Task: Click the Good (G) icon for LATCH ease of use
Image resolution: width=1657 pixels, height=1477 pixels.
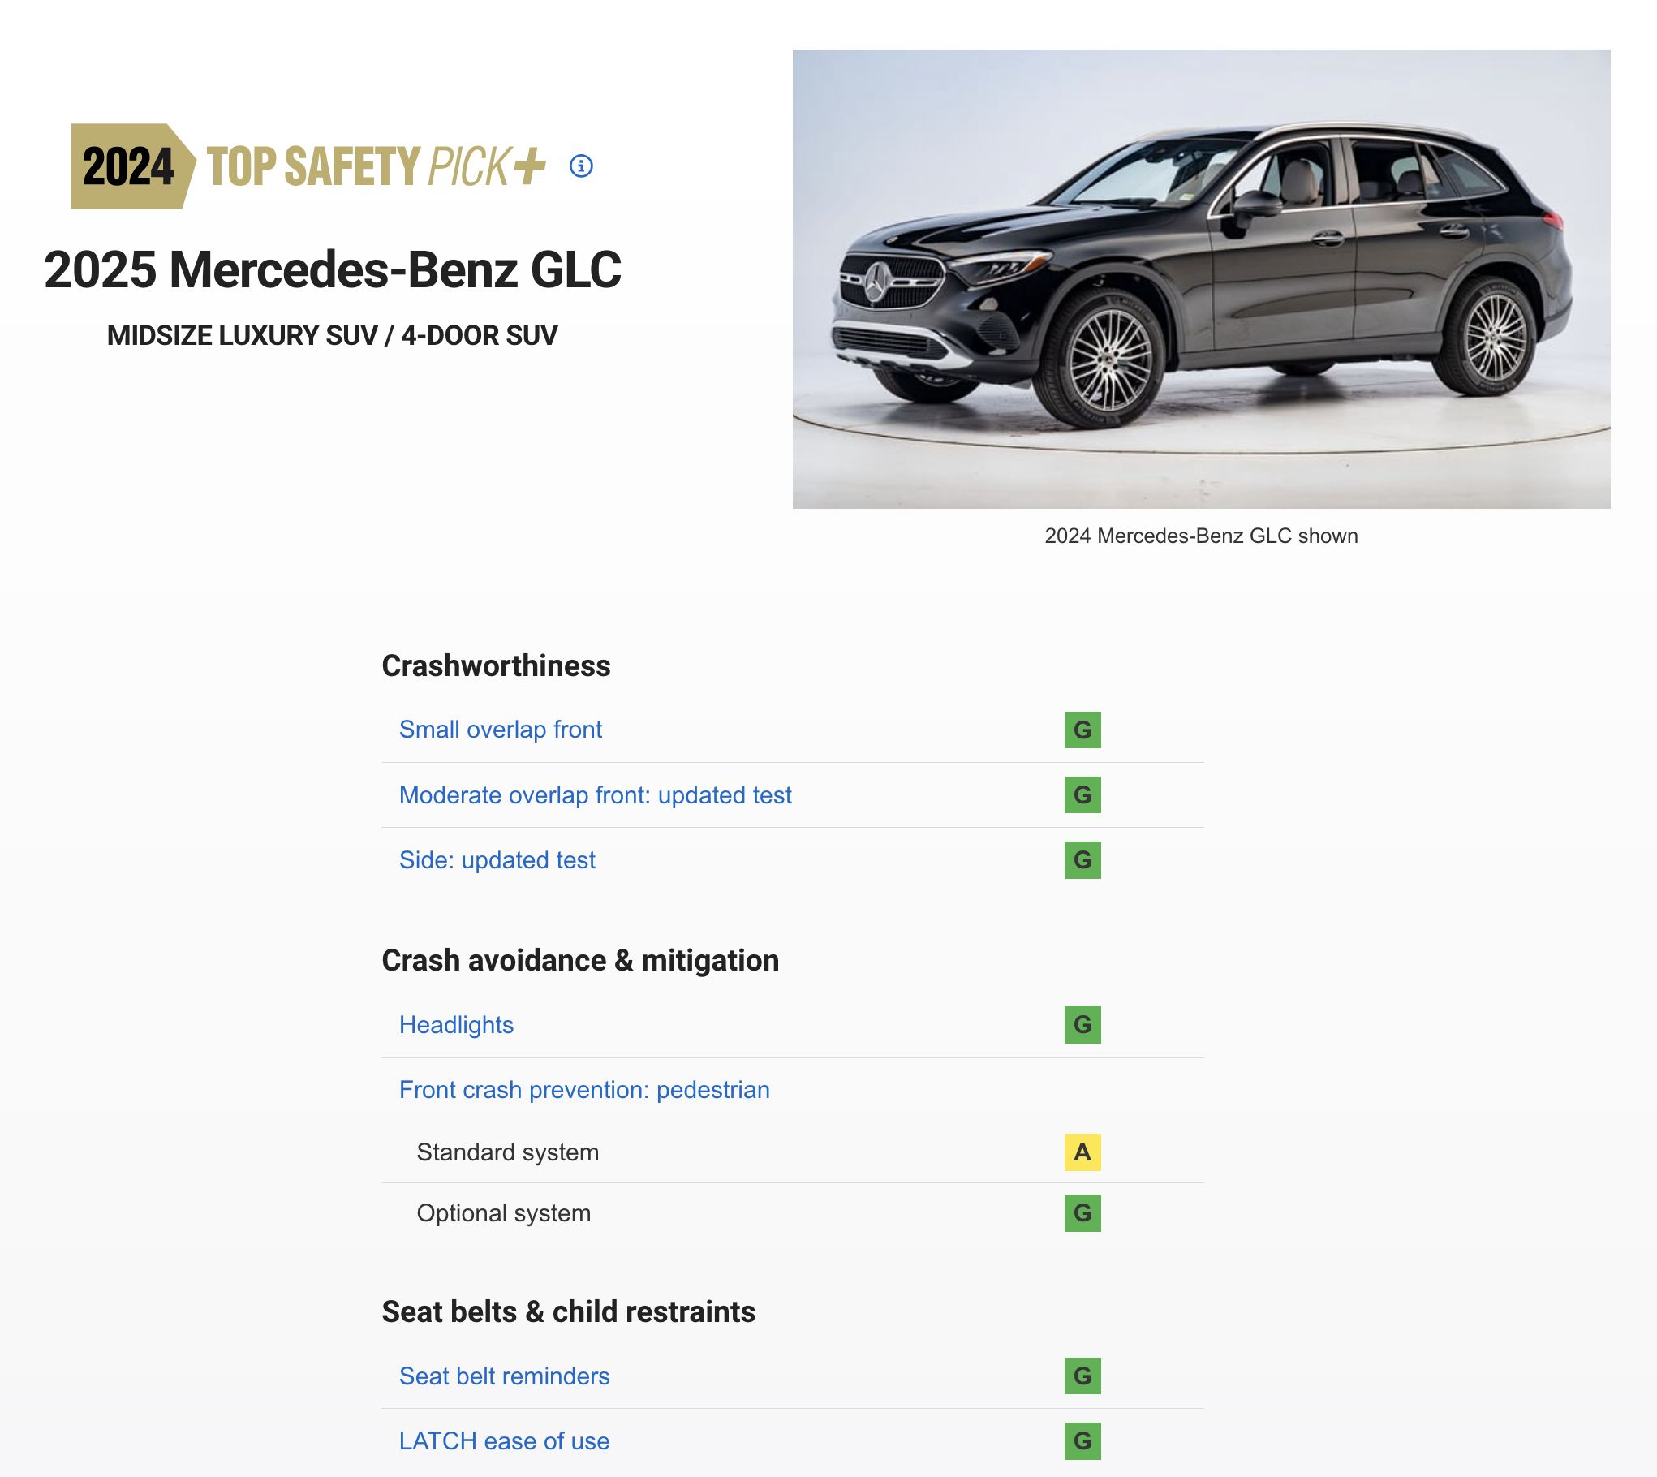Action: (x=1082, y=1440)
